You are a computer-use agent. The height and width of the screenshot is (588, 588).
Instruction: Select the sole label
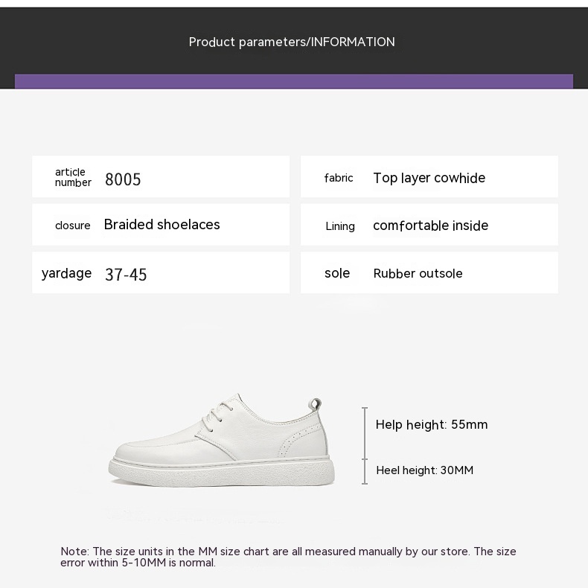[x=337, y=273]
